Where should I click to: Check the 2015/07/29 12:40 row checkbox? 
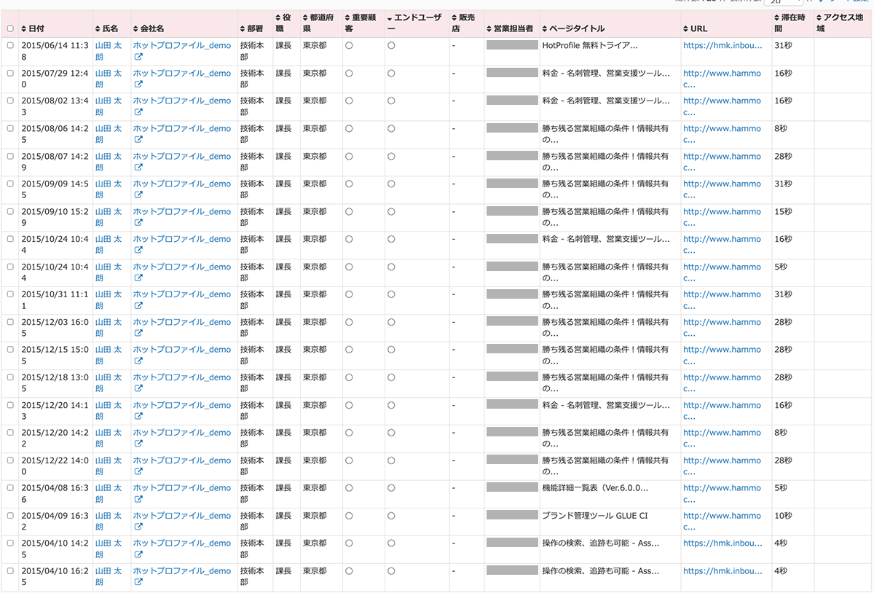point(10,74)
